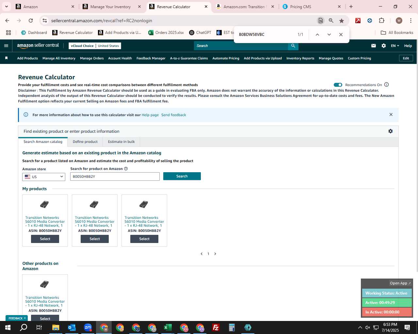Image resolution: width=418 pixels, height=334 pixels.
Task: Click the bookmark flag icon in navigation bar
Action: point(6,58)
